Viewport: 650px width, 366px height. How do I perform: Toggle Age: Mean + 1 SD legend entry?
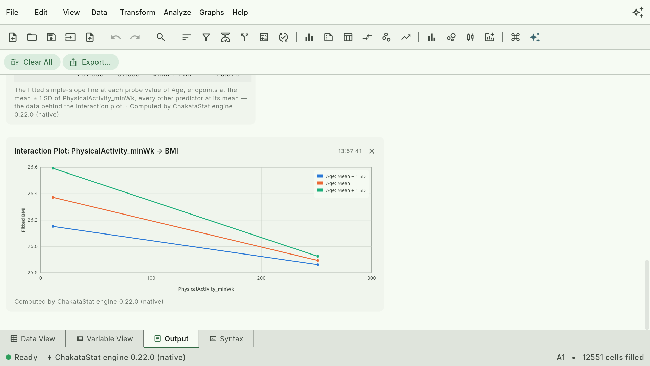coord(341,190)
